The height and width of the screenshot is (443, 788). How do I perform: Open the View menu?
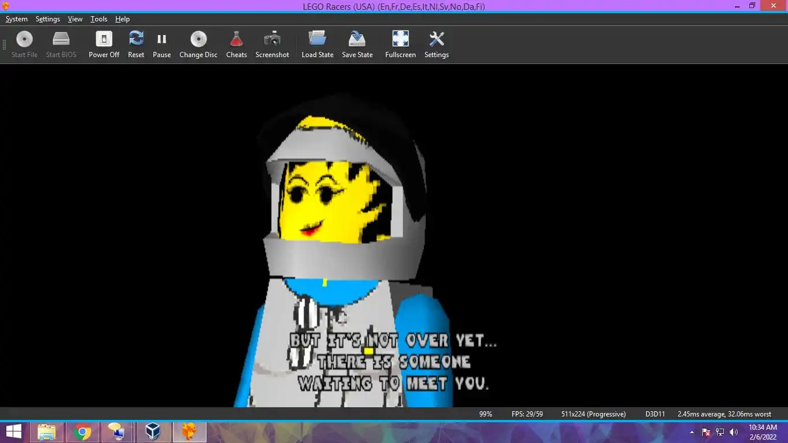pos(75,19)
